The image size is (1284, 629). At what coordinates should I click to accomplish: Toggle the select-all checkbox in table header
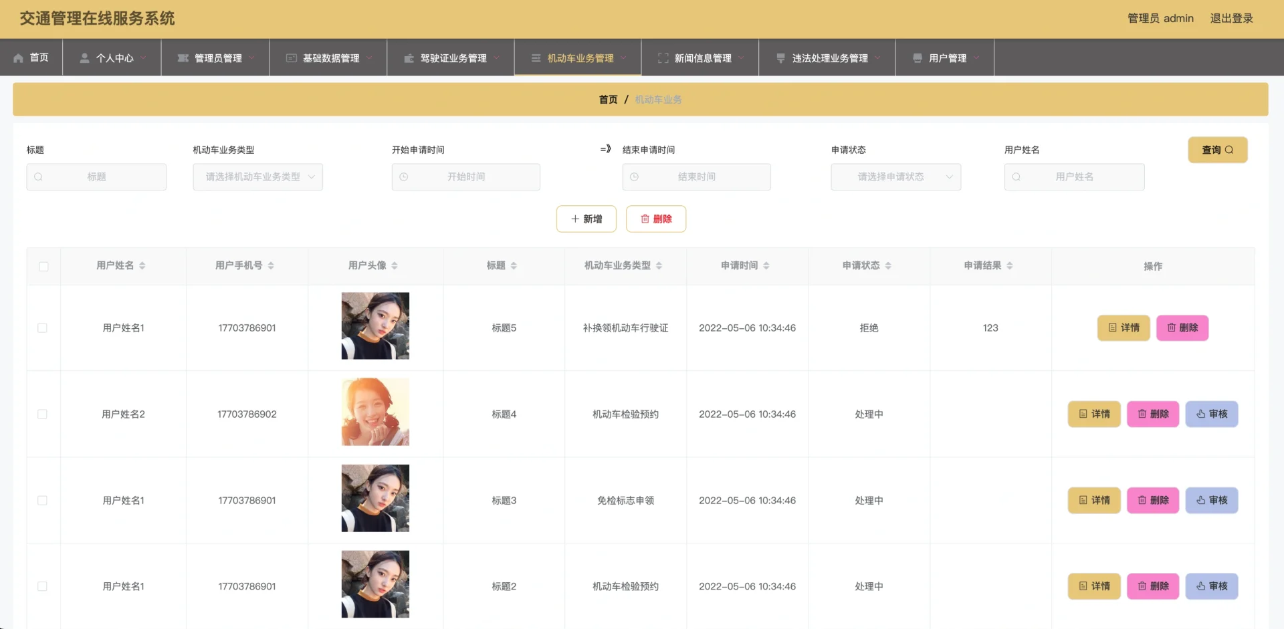(43, 267)
